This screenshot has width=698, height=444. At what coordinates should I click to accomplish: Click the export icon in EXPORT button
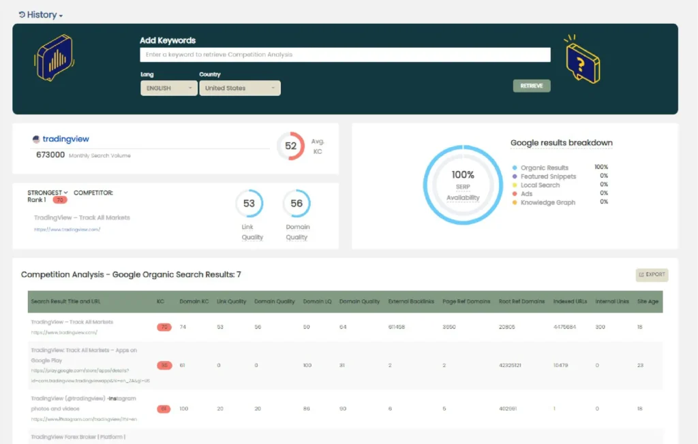click(x=641, y=274)
